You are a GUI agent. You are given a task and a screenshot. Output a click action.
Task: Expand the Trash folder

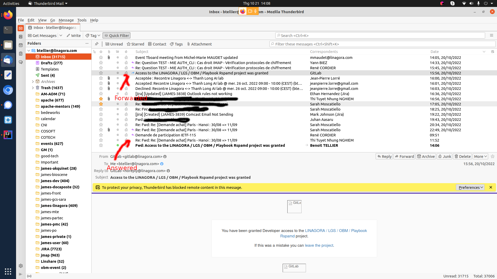[x=33, y=88]
